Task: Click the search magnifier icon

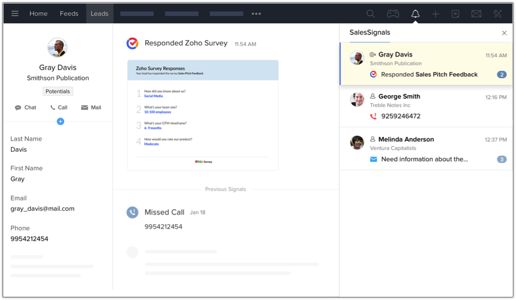Action: pos(370,14)
